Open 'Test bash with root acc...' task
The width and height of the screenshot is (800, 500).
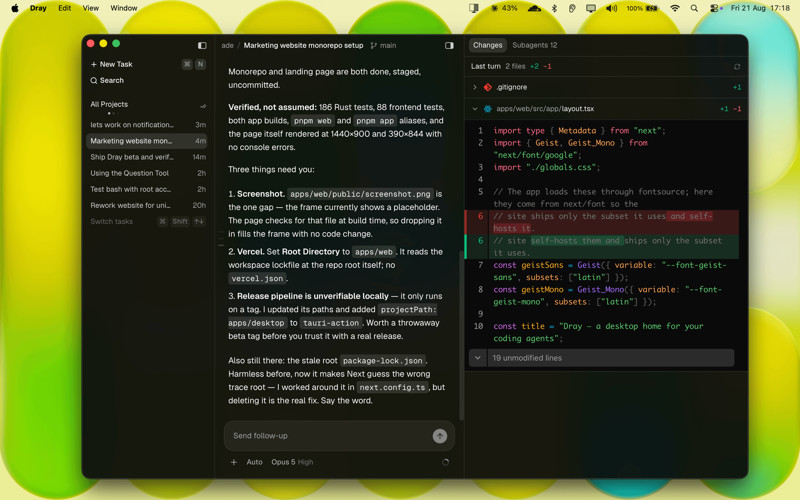[x=146, y=189]
